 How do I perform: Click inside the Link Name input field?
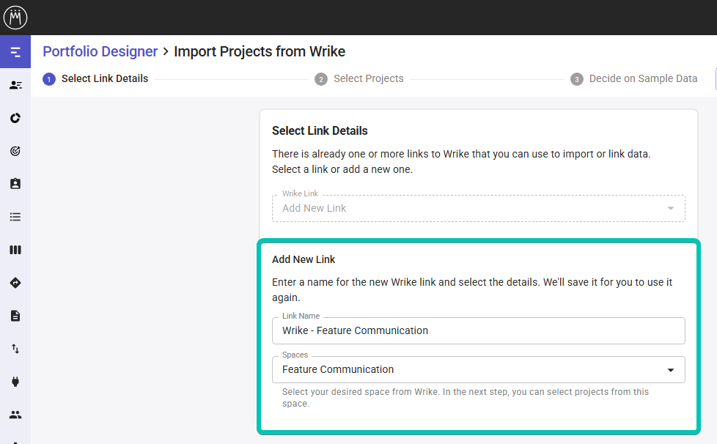coord(478,330)
